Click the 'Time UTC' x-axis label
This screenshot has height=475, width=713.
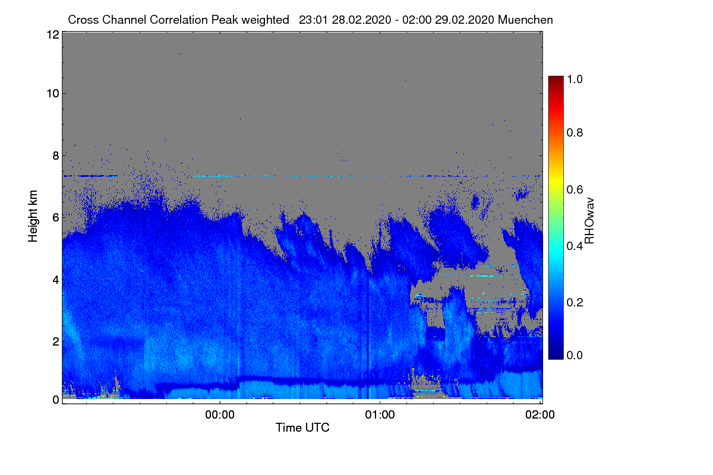(x=302, y=427)
